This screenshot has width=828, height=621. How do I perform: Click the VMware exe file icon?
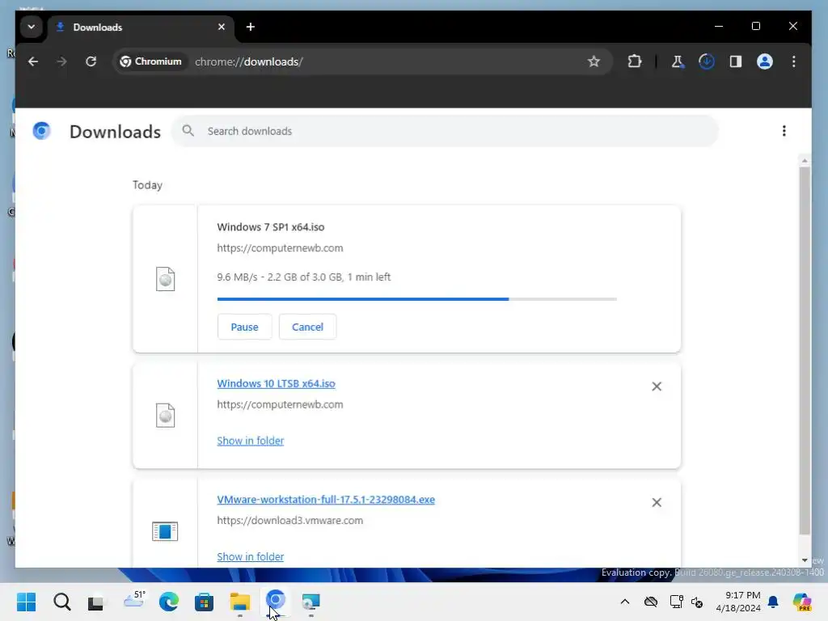(x=165, y=531)
